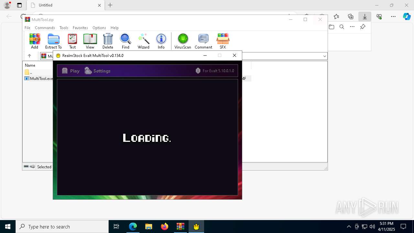
Task: Open Task View on the taskbar
Action: pyautogui.click(x=116, y=227)
